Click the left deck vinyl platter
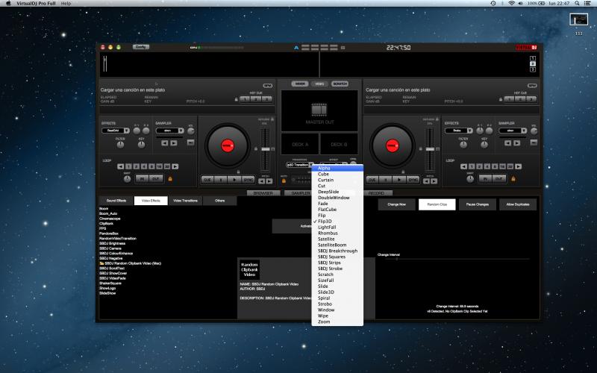Image resolution: width=597 pixels, height=373 pixels. click(x=228, y=145)
